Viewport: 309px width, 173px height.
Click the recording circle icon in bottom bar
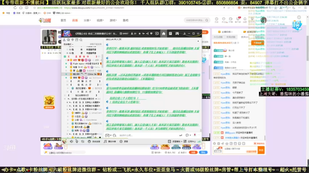pyautogui.click(x=121, y=141)
